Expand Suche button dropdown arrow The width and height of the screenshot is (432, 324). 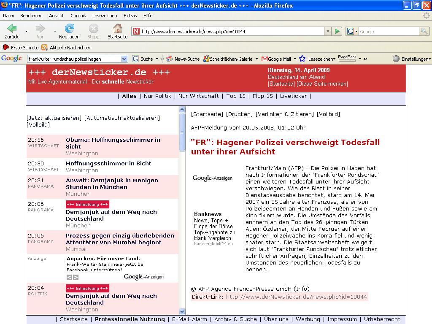coord(157,59)
